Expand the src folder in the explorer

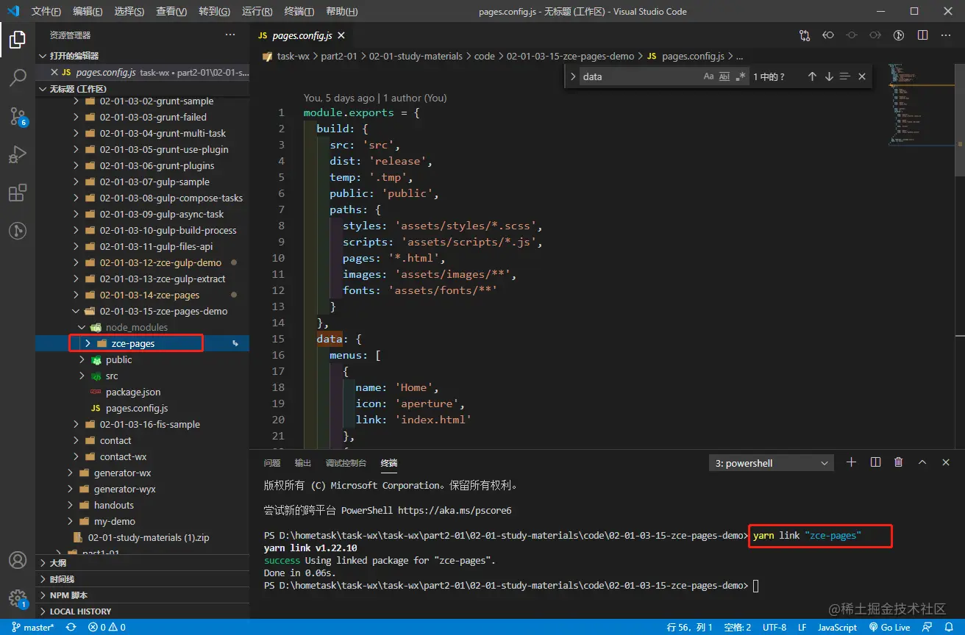(82, 376)
